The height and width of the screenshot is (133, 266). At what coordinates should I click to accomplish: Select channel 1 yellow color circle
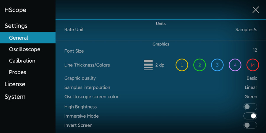(182, 65)
